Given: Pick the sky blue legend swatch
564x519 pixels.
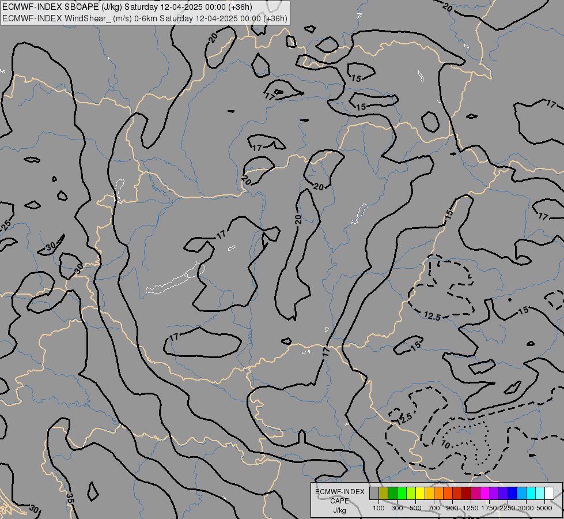Looking at the screenshot, I should 521,493.
